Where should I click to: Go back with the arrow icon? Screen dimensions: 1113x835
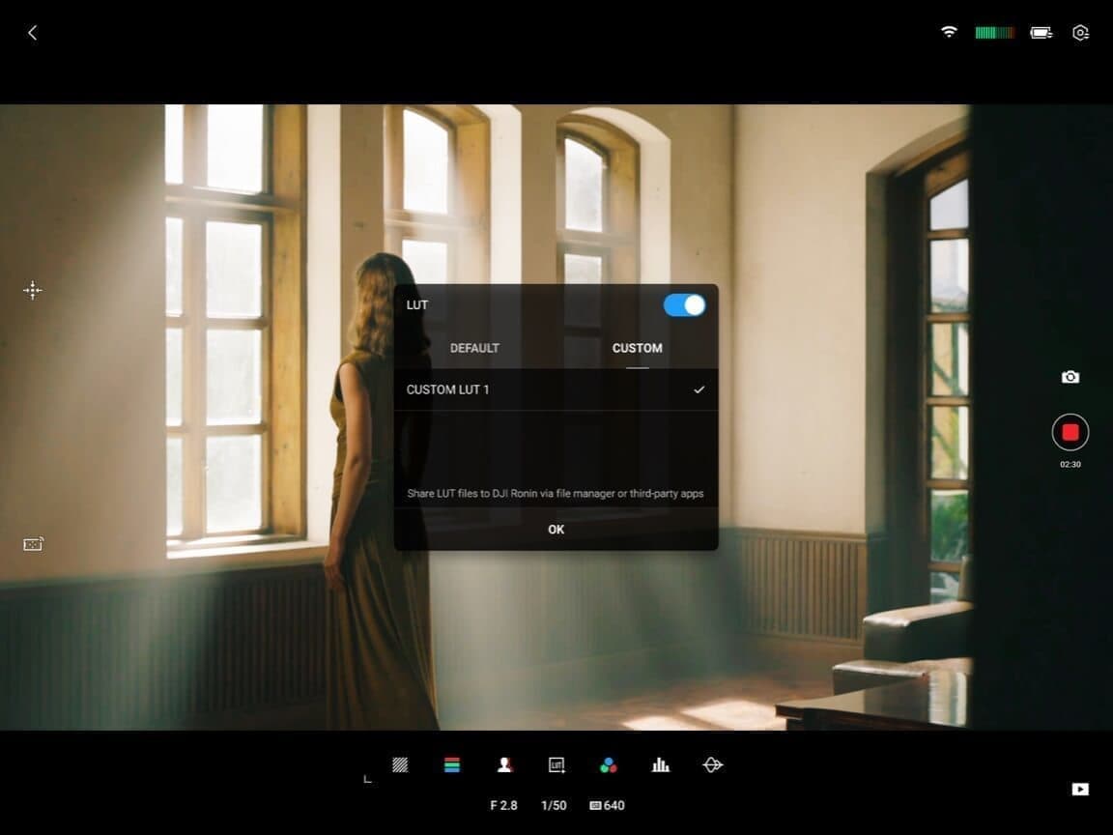point(32,33)
